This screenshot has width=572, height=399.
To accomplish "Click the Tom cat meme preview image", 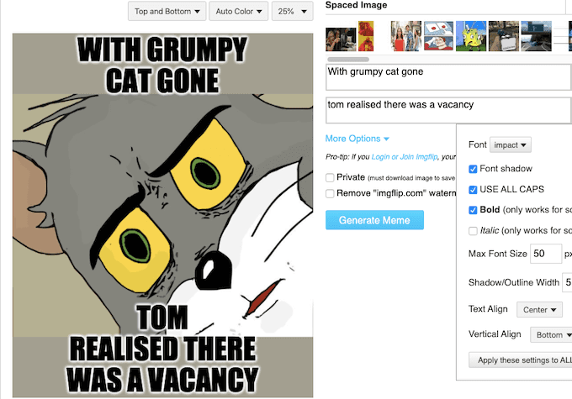I will 162,215.
